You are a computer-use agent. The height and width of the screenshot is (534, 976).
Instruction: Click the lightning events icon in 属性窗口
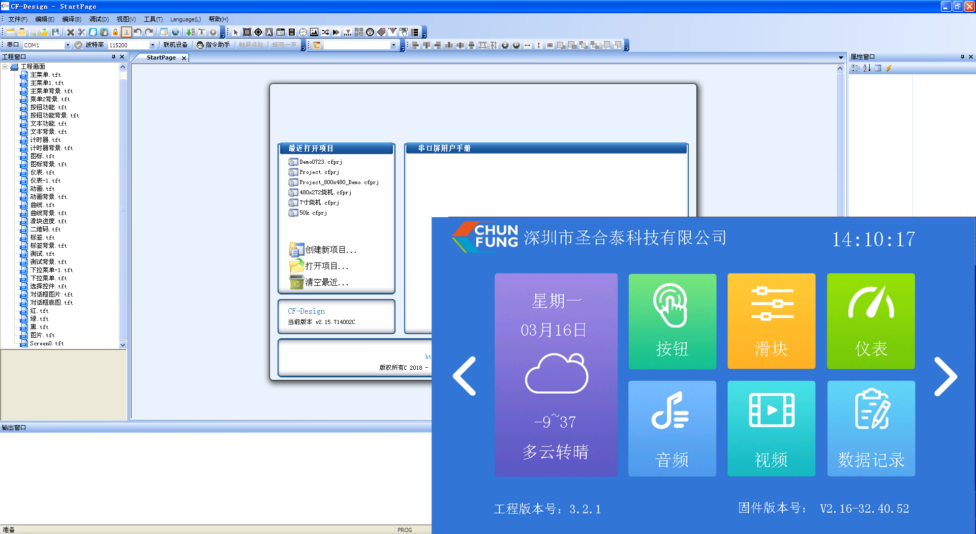[889, 68]
